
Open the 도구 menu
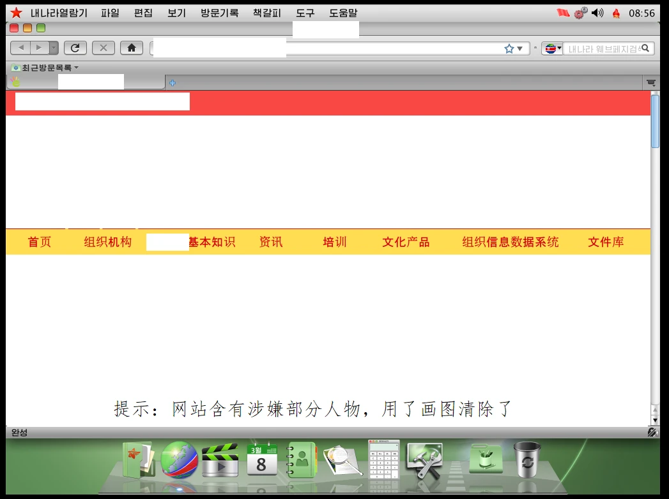(x=305, y=13)
